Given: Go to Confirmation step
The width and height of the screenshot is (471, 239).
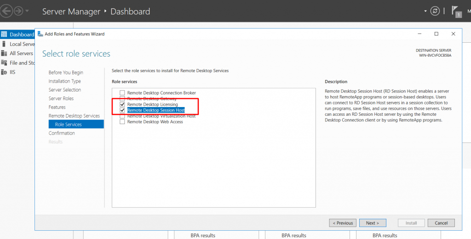Looking at the screenshot, I should coord(62,133).
